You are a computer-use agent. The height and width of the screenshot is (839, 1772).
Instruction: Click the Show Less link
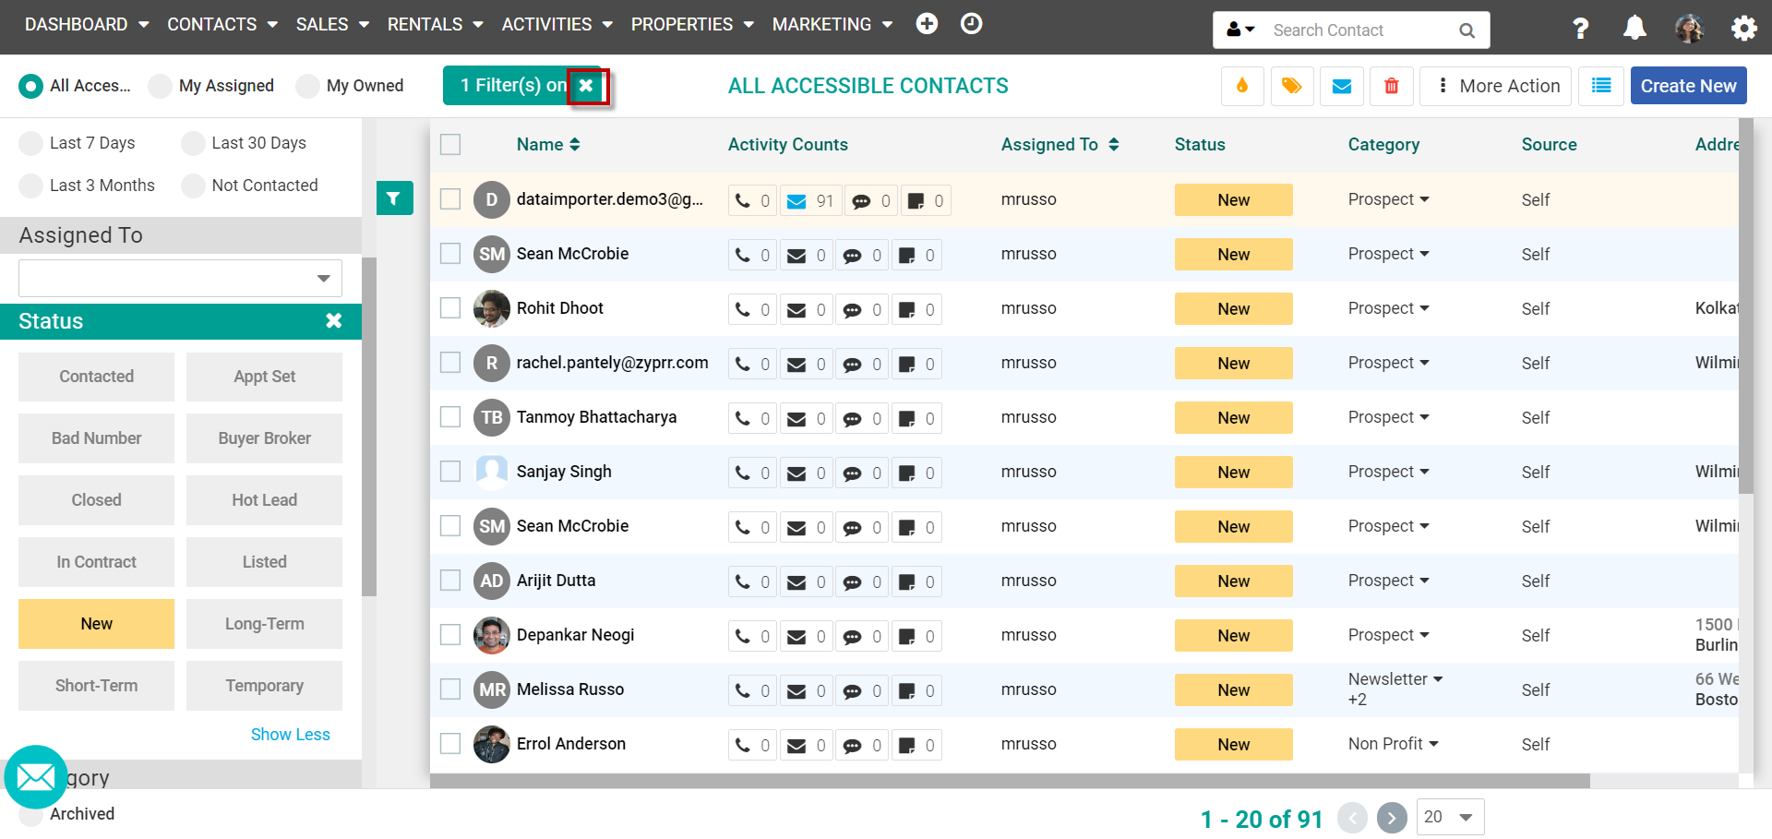(x=290, y=735)
